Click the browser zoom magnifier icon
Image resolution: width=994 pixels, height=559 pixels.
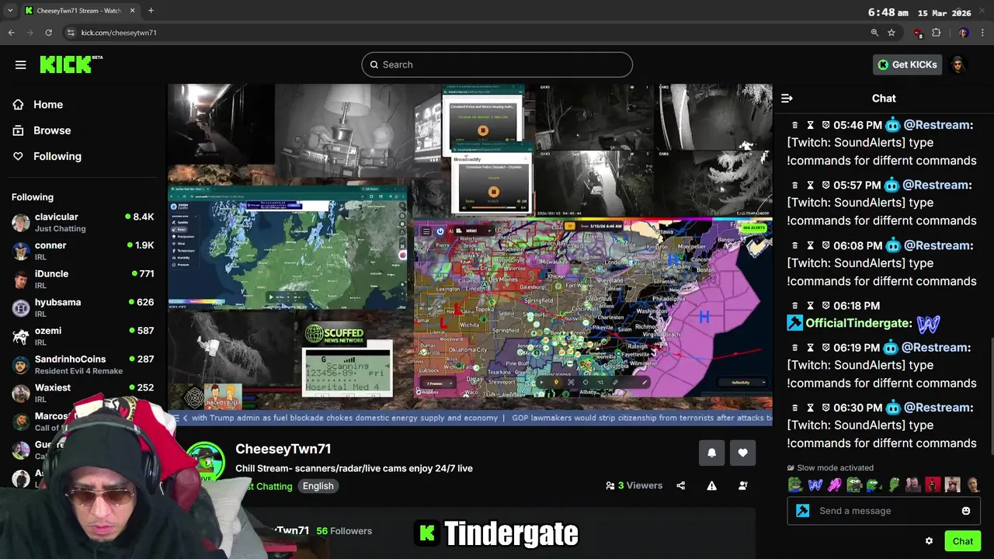click(874, 33)
